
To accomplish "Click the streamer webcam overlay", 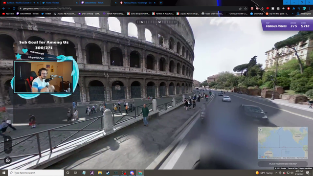I will [x=43, y=77].
